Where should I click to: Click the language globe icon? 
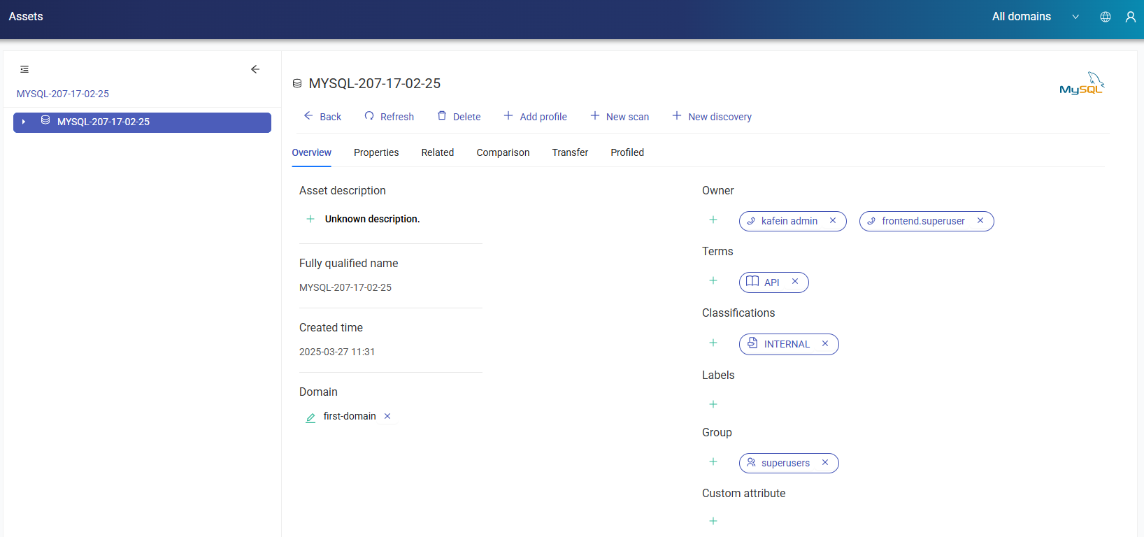pyautogui.click(x=1106, y=17)
